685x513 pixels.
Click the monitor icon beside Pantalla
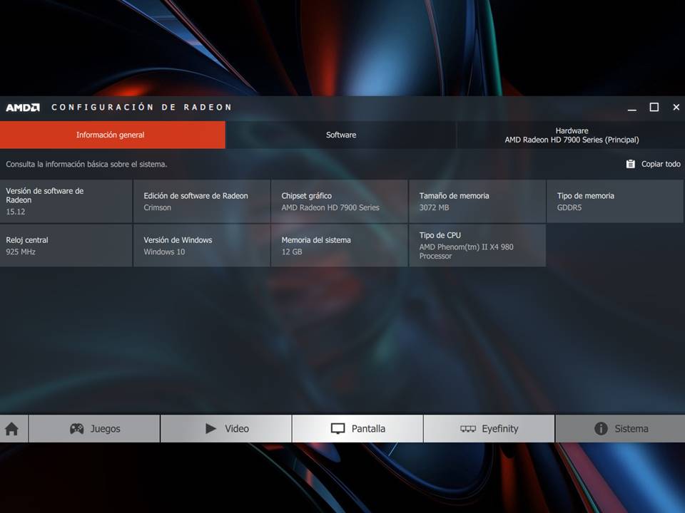click(x=338, y=429)
